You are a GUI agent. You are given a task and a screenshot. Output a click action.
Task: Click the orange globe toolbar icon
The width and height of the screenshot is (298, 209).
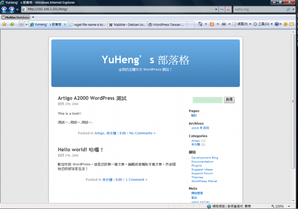pyautogui.click(x=285, y=24)
